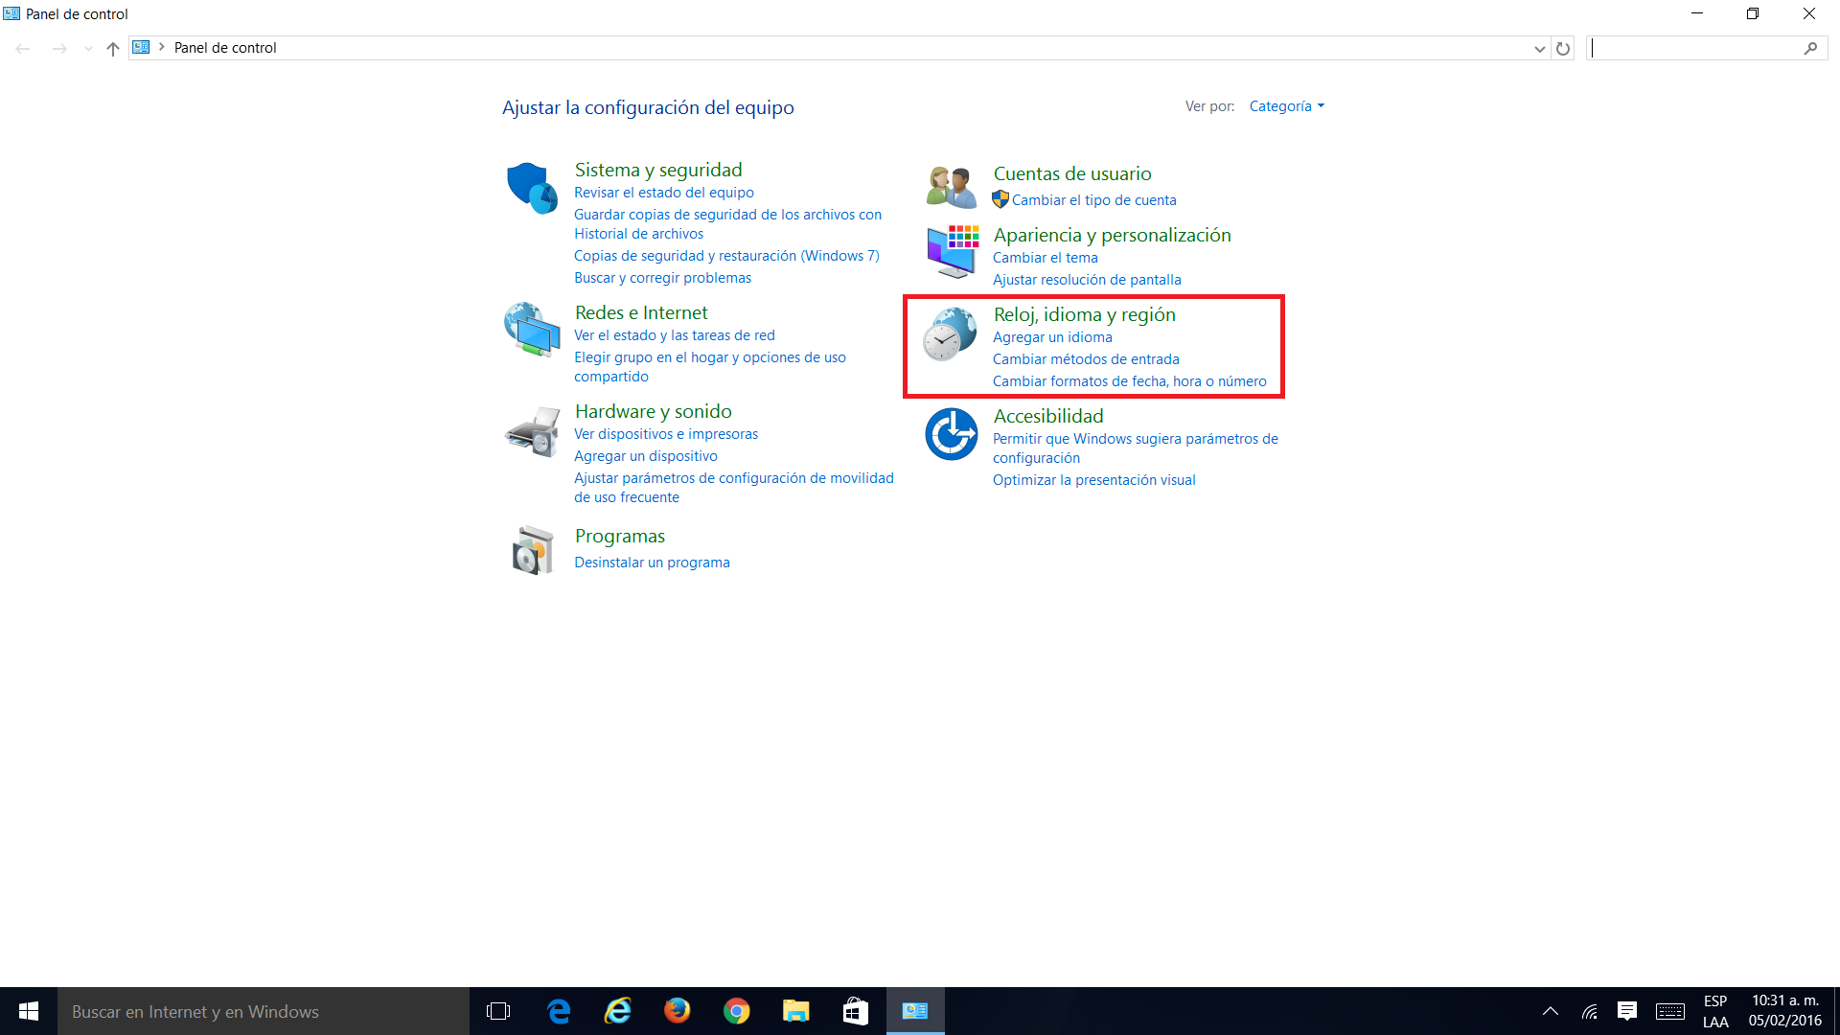Expand the address bar history dropdown
1840x1035 pixels.
coord(1539,48)
